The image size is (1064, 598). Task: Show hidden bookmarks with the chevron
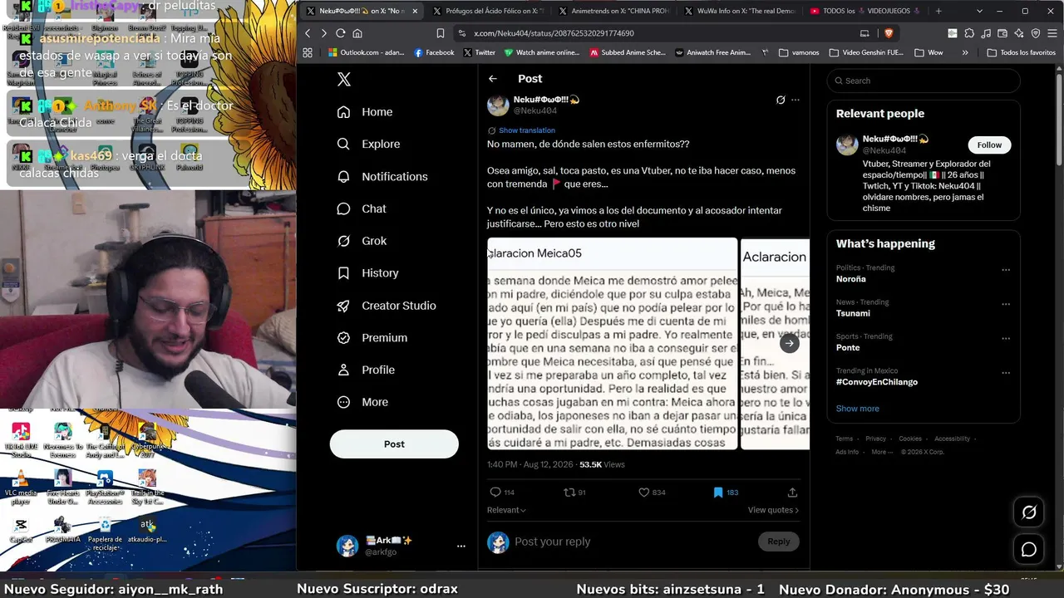[x=965, y=52]
